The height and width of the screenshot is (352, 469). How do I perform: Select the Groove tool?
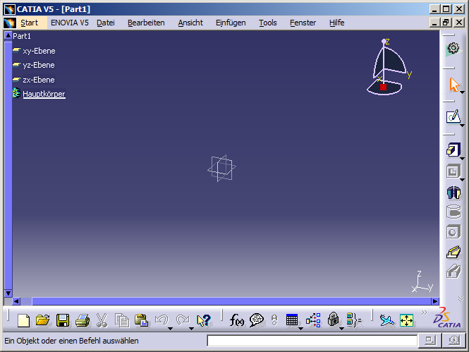pyautogui.click(x=453, y=212)
